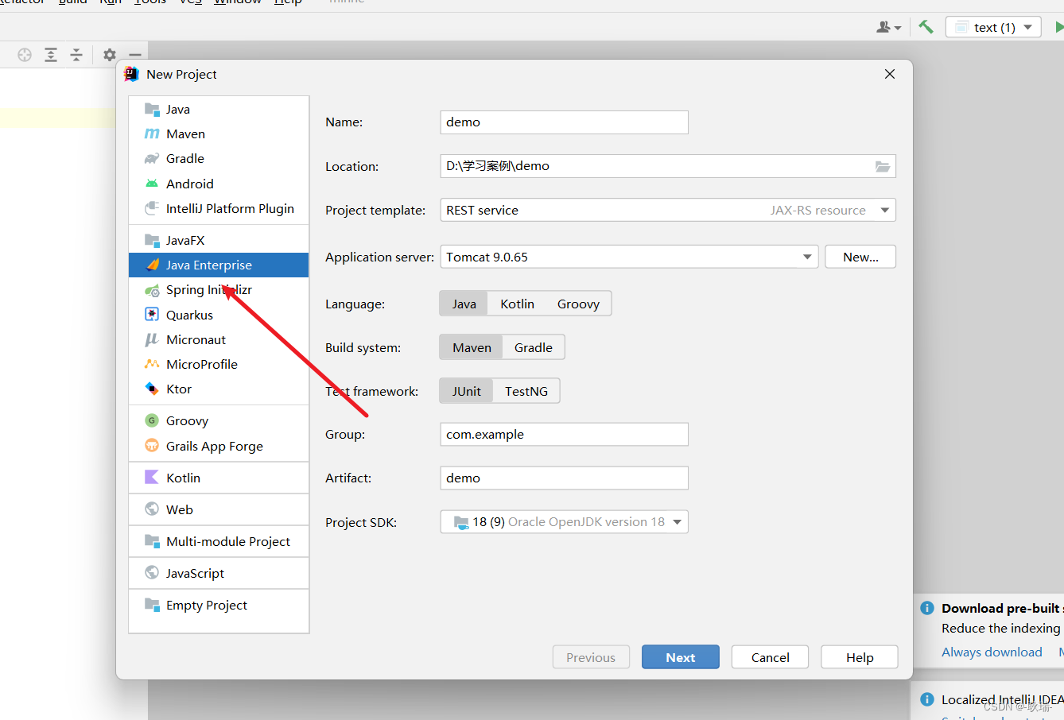Viewport: 1064px width, 720px height.
Task: Click the Maven m icon
Action: point(152,134)
